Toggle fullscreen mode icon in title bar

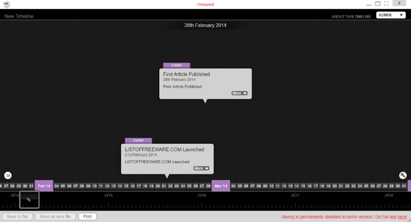(386, 3)
